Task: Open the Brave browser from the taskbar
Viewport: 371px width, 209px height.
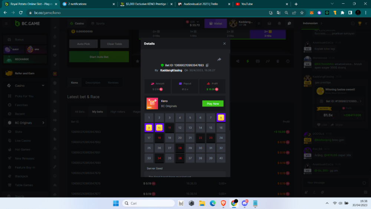Action: tap(223, 203)
